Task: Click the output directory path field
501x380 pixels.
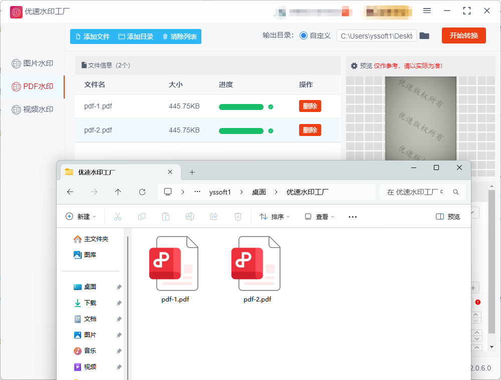Action: click(376, 35)
